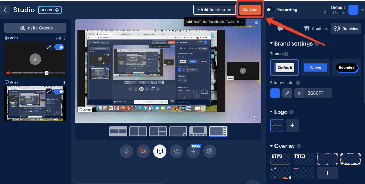Toggle Aries camera source off
Screen dimensions: 365x184
point(59,47)
